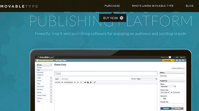This screenshot has width=199, height=111.
Task: Open the Create New yellow dropdown
Action: (x=168, y=61)
